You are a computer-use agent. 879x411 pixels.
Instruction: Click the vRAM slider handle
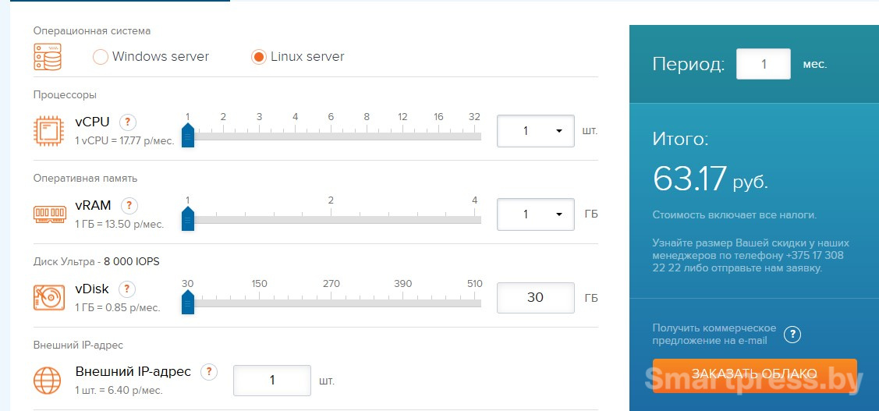point(188,218)
